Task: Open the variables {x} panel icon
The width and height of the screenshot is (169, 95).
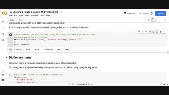Action: point(3,34)
